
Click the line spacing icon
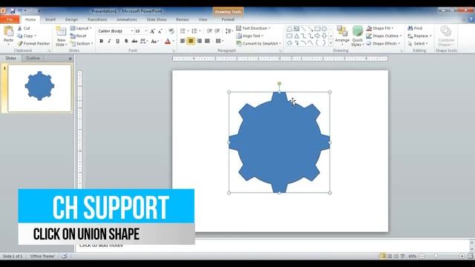click(229, 31)
